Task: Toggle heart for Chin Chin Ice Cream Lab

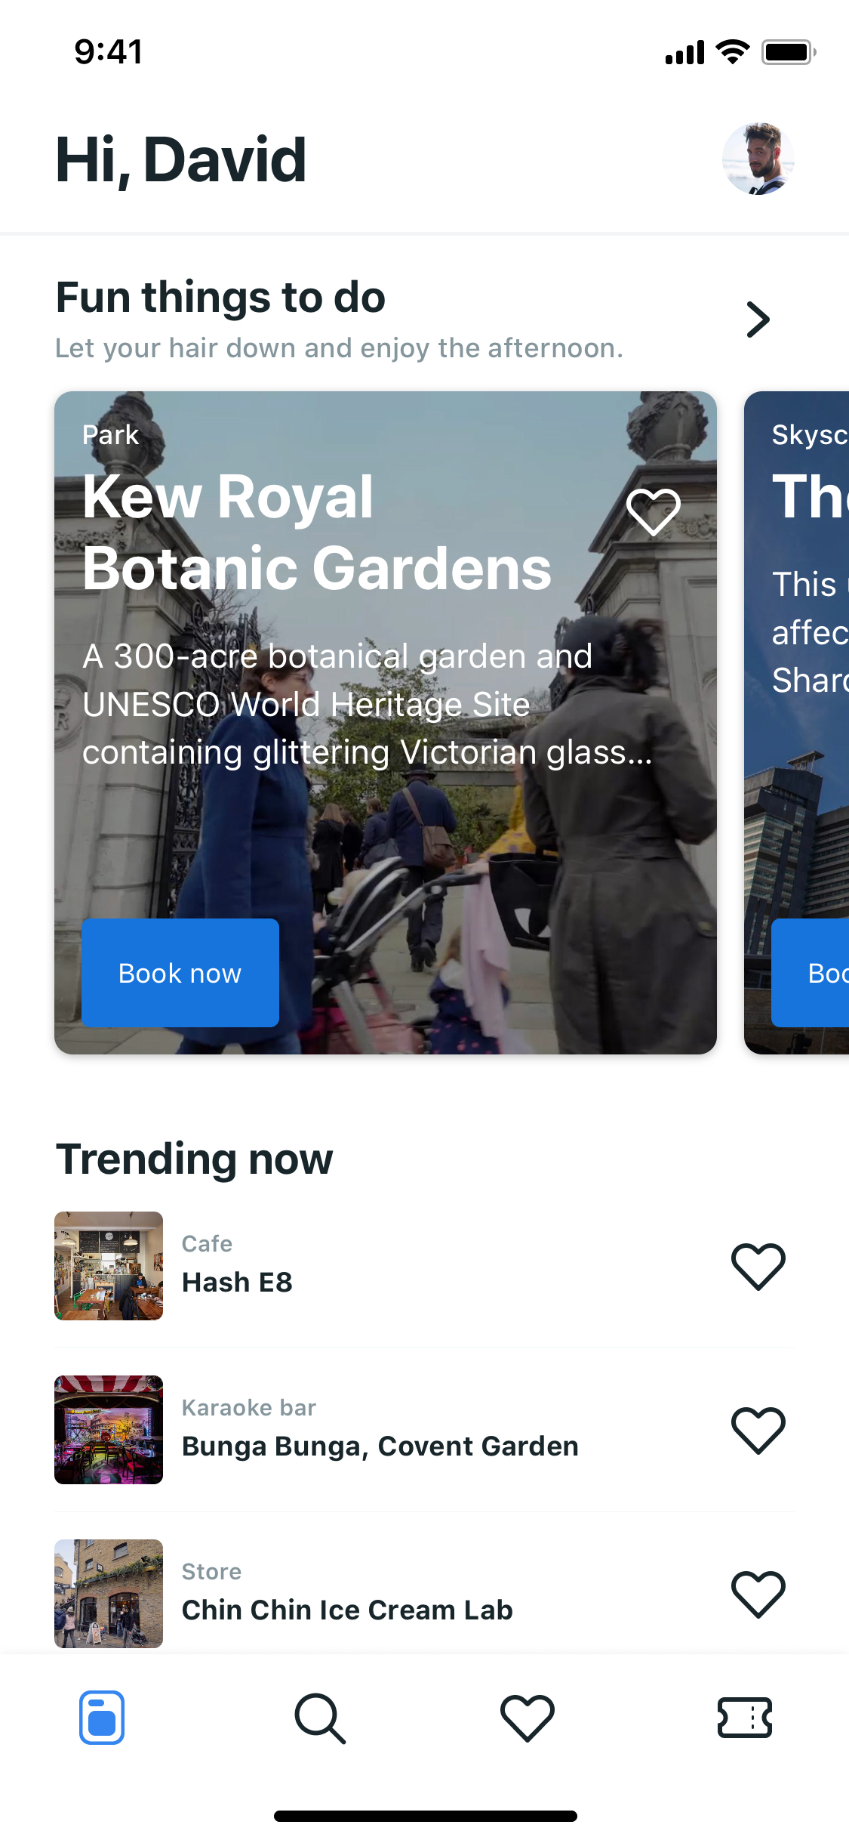Action: pyautogui.click(x=758, y=1594)
